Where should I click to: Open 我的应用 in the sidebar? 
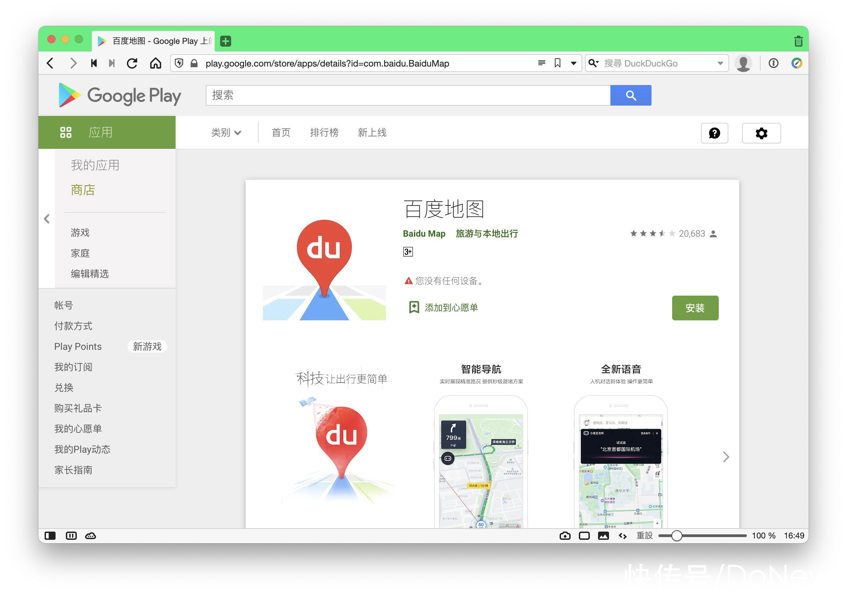coord(95,165)
